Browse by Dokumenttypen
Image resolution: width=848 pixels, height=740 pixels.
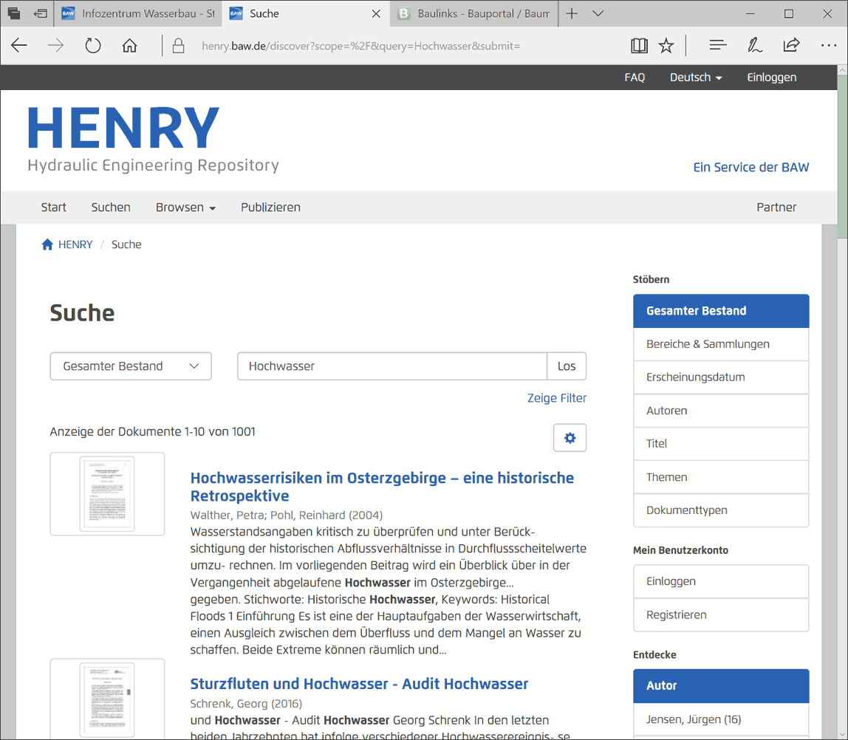721,510
